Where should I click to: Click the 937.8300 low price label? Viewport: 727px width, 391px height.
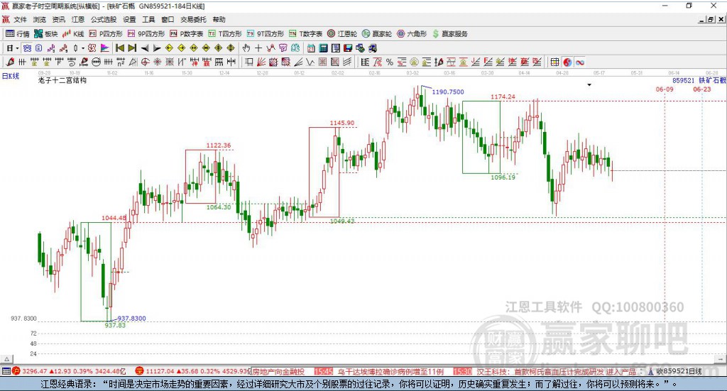click(131, 319)
